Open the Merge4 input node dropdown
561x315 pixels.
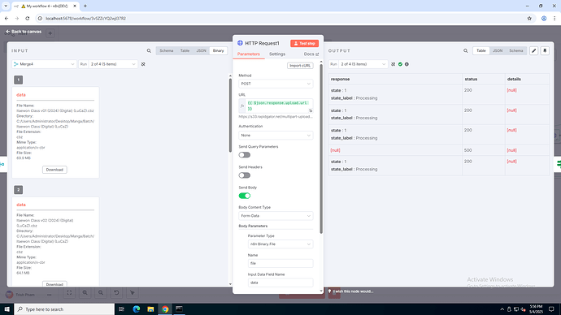[44, 64]
